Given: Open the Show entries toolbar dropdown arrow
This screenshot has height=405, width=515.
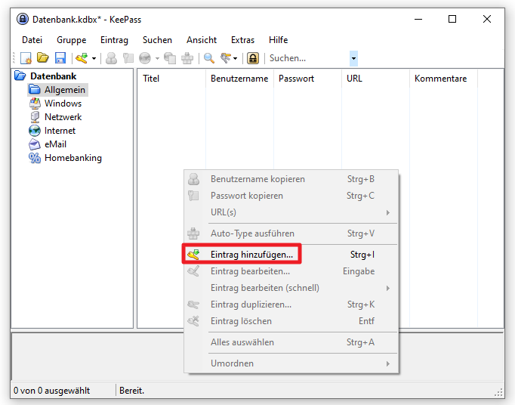Looking at the screenshot, I should click(235, 58).
